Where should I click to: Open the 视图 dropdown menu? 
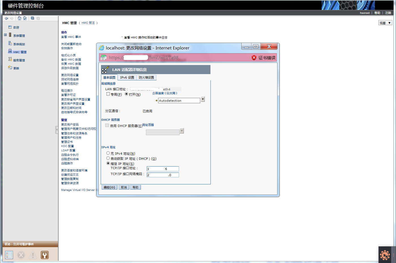385,23
